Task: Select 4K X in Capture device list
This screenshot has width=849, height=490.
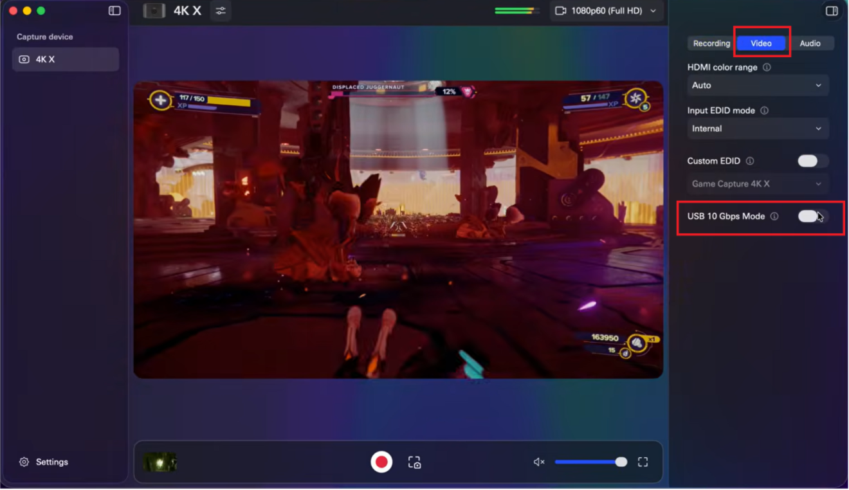Action: pos(66,59)
